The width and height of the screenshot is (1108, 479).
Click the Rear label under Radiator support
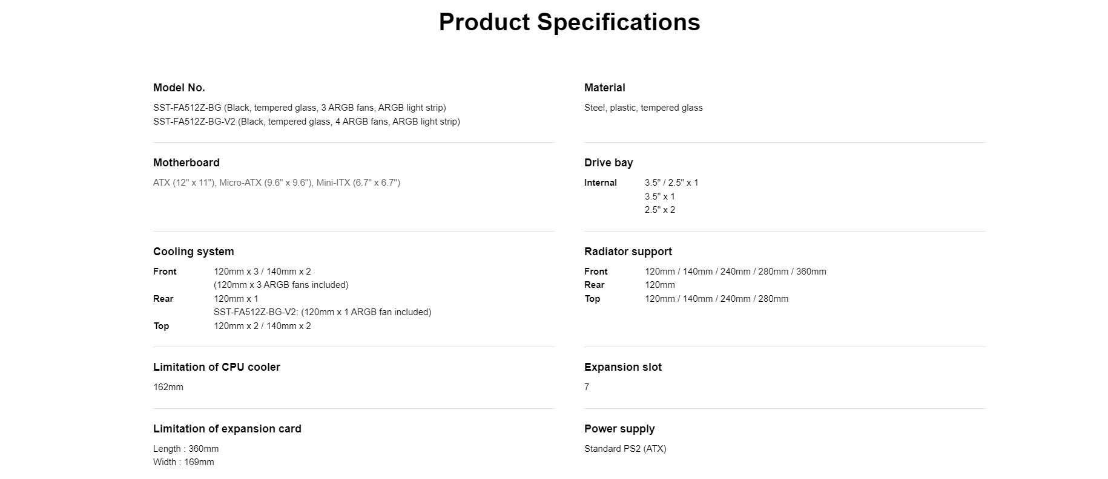[594, 285]
